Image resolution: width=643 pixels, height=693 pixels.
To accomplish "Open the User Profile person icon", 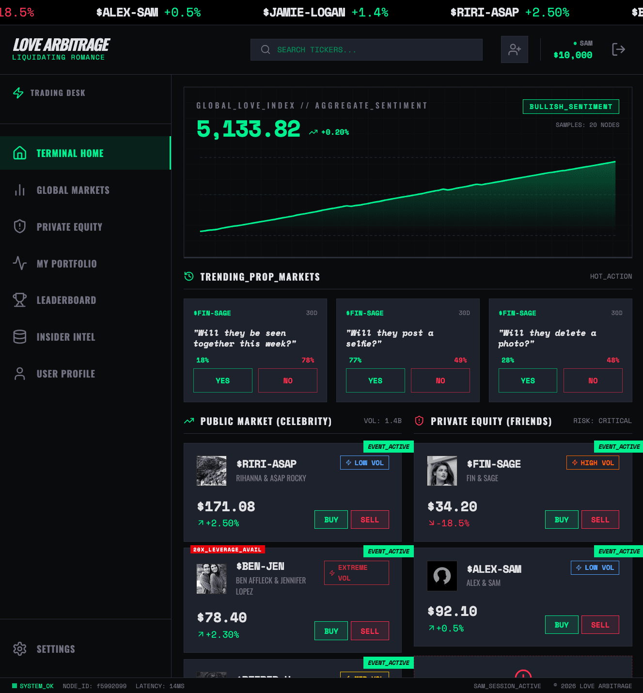I will tap(19, 374).
